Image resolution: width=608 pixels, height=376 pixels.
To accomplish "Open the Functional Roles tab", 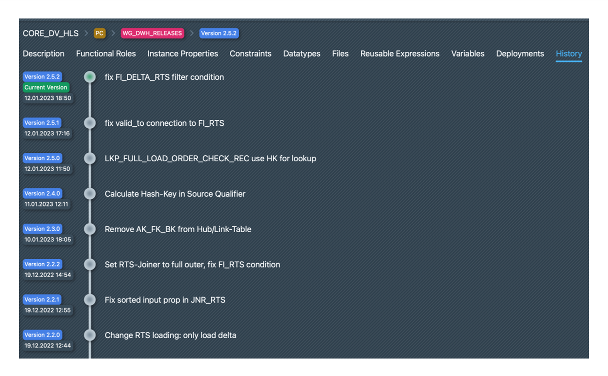I will pos(105,54).
